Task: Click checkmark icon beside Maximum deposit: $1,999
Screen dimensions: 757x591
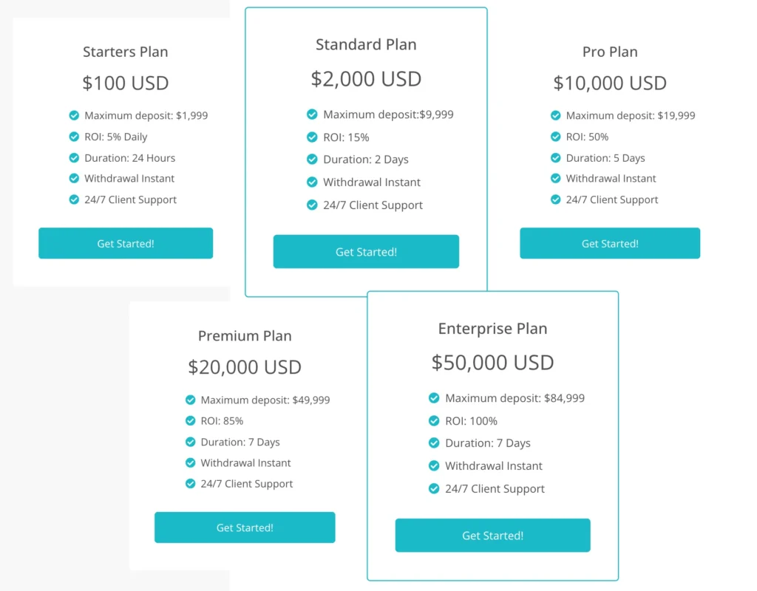Action: (74, 115)
